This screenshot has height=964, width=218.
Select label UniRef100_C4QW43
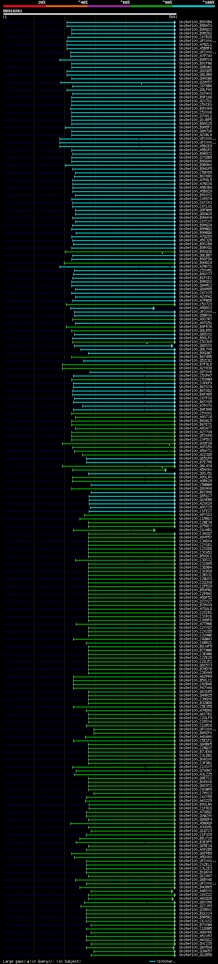[x=196, y=639]
